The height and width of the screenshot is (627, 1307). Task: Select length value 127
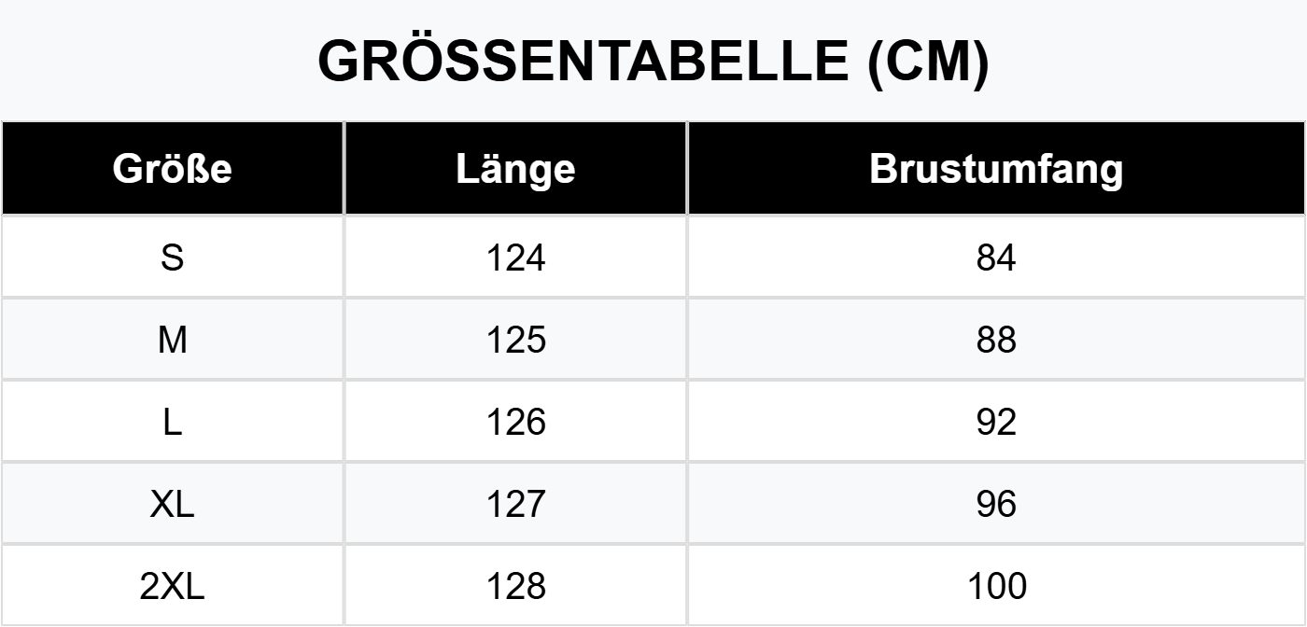515,504
